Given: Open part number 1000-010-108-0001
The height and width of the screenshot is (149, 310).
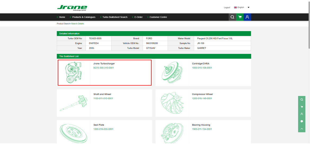Looking at the screenshot, I should point(202,68).
